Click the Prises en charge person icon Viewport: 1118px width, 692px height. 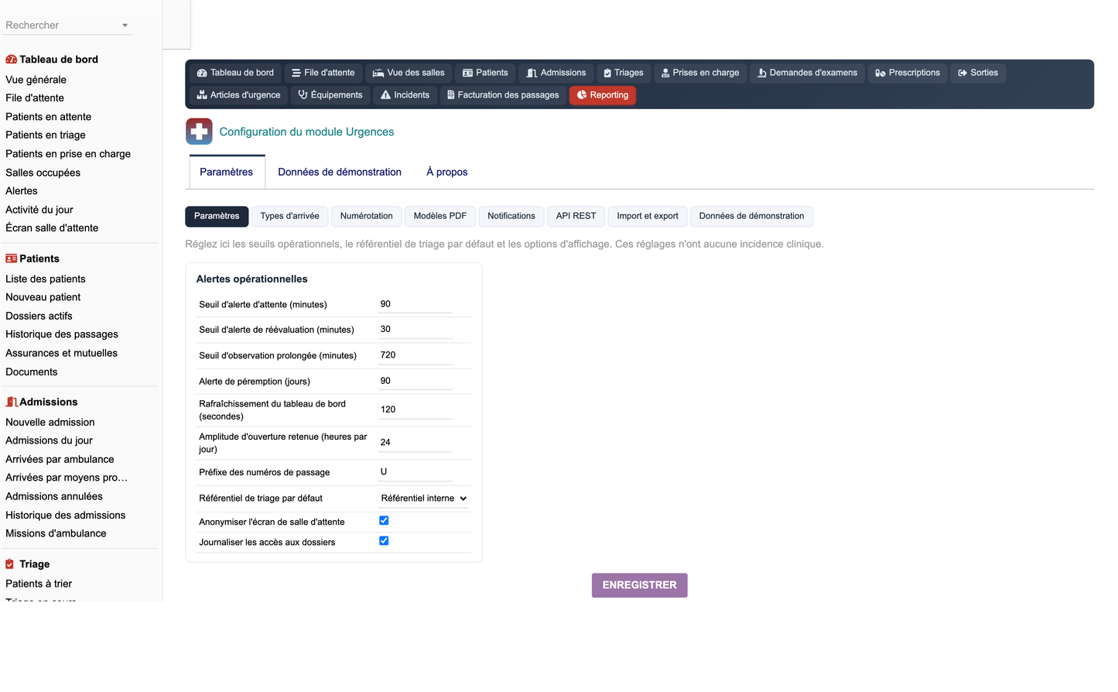pyautogui.click(x=665, y=73)
